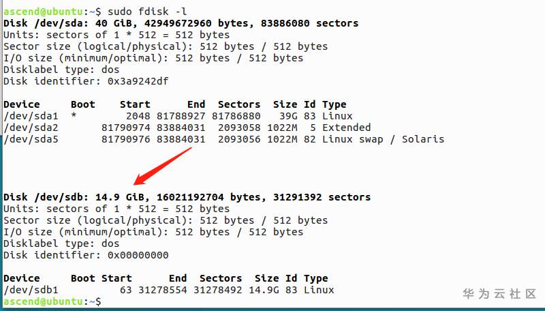Click the "Type" header in the second table
This screenshot has height=311, width=545.
[315, 278]
